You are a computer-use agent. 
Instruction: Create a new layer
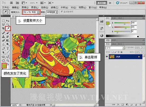(x=136, y=105)
